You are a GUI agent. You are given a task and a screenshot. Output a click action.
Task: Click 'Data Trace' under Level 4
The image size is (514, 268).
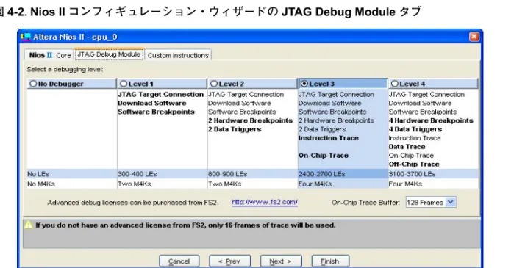tap(407, 147)
